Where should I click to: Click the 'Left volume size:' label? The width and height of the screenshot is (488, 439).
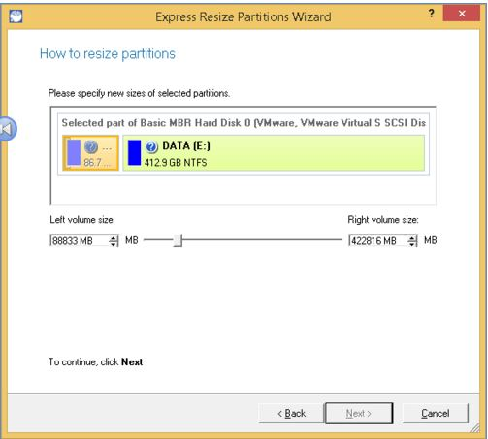(82, 220)
